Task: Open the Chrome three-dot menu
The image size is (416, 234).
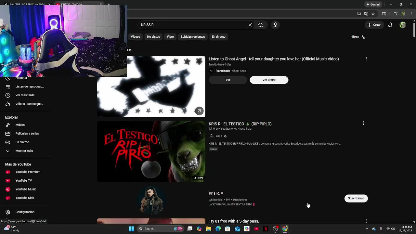Action: (x=411, y=14)
